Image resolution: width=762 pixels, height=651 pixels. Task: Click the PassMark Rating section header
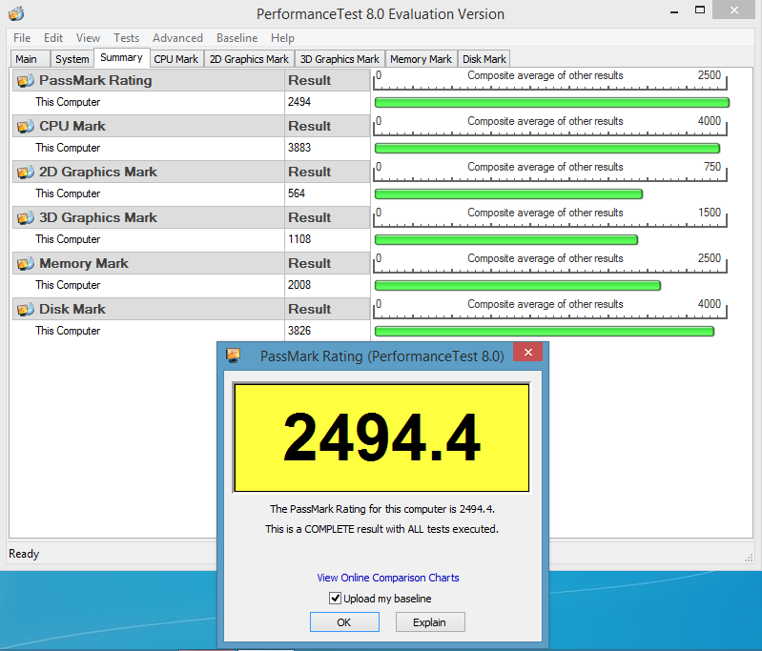pos(148,80)
